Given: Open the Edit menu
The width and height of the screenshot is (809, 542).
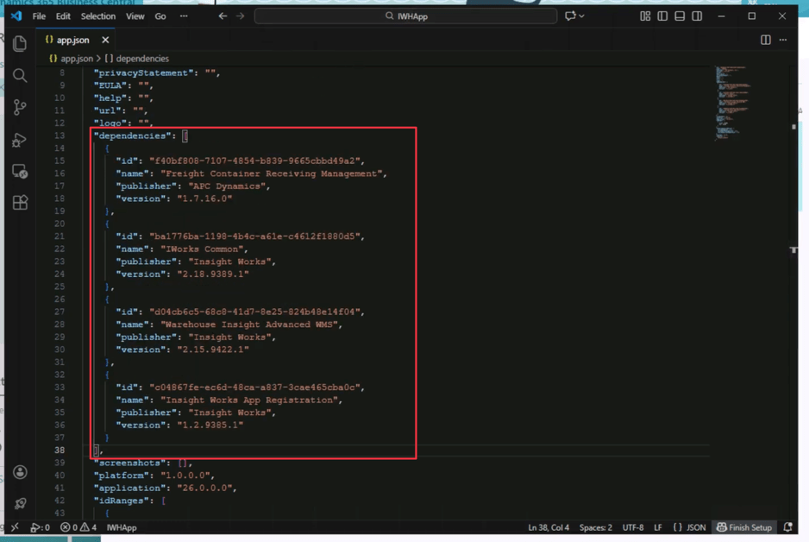Looking at the screenshot, I should pos(63,16).
